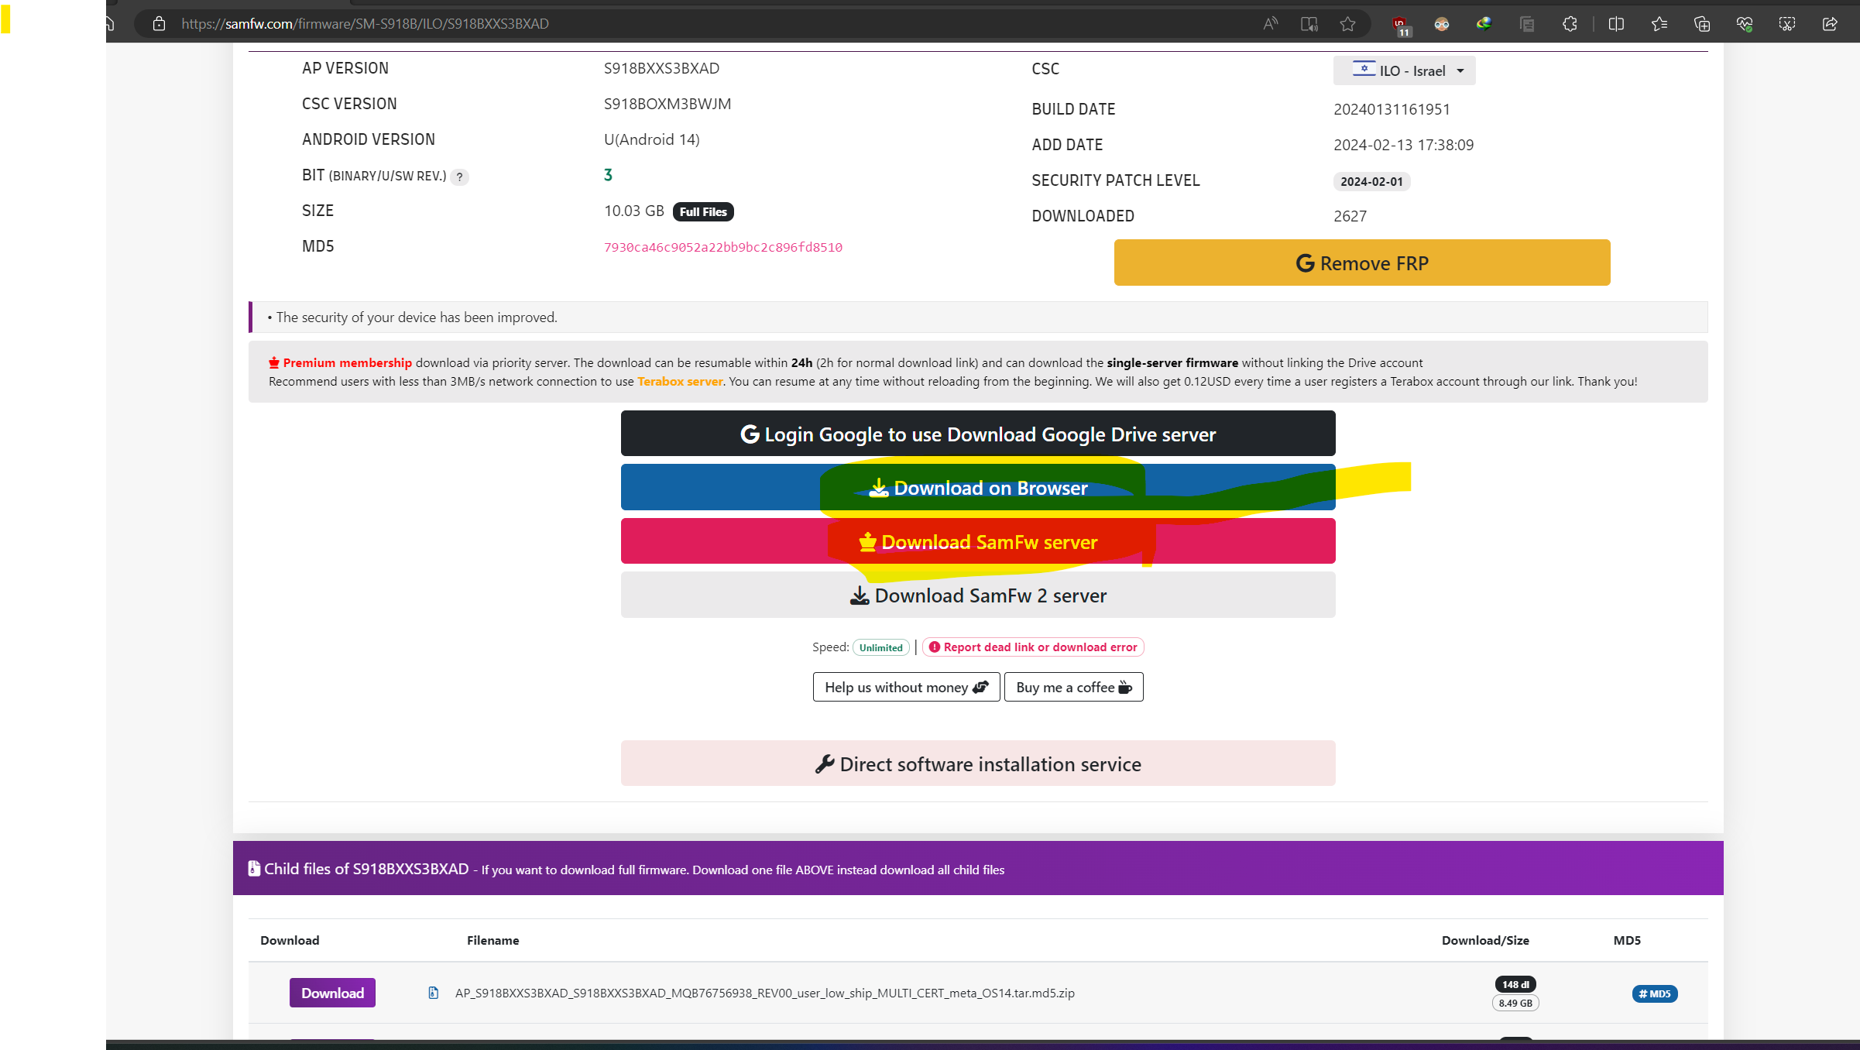
Task: Click the Download column header
Action: coord(290,940)
